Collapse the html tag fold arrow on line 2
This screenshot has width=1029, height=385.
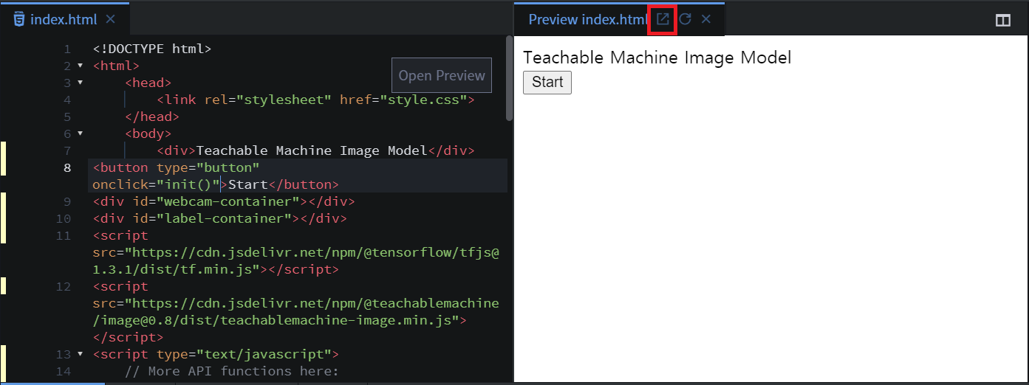(81, 66)
